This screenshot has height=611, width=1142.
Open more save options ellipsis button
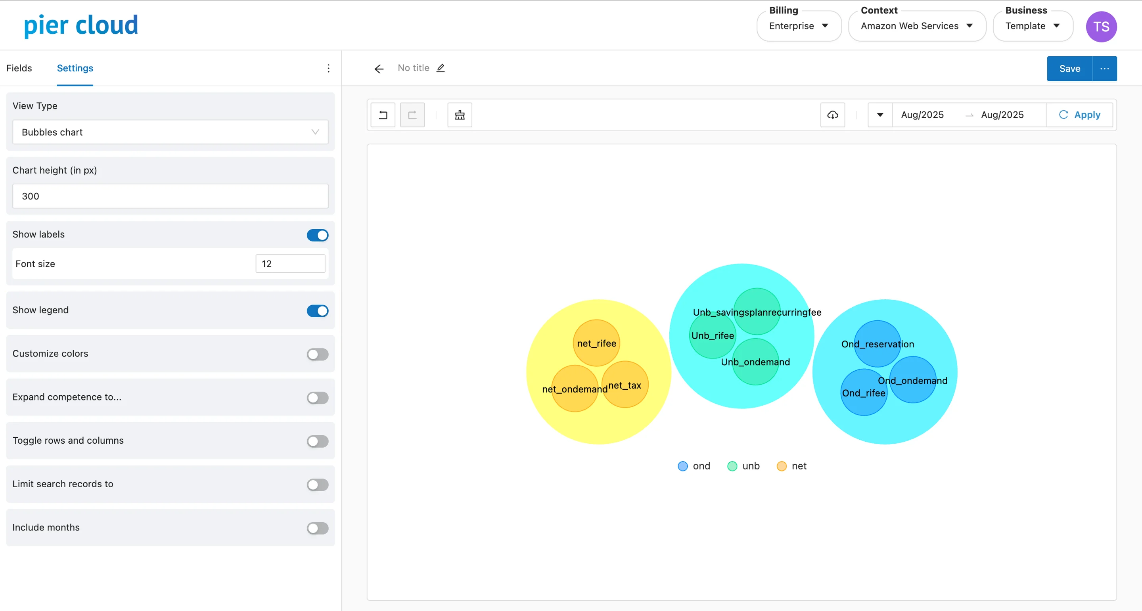(1104, 69)
